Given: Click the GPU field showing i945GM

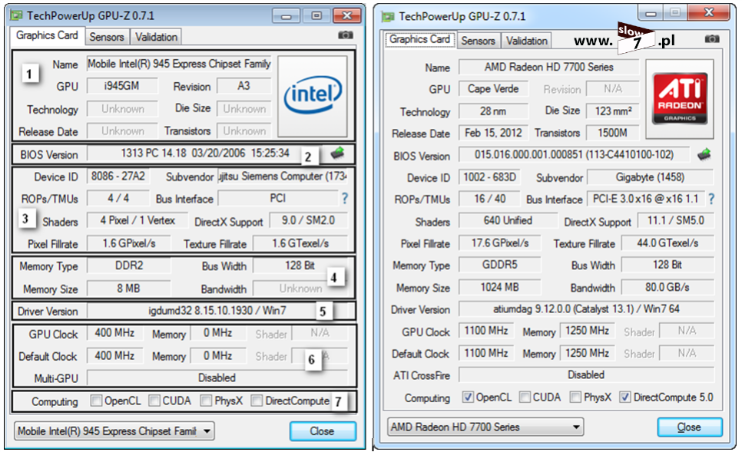Looking at the screenshot, I should coord(122,86).
